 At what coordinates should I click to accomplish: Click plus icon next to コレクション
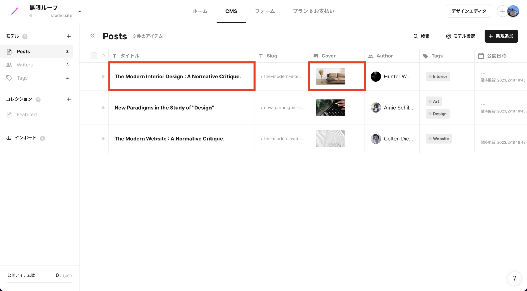pos(69,99)
